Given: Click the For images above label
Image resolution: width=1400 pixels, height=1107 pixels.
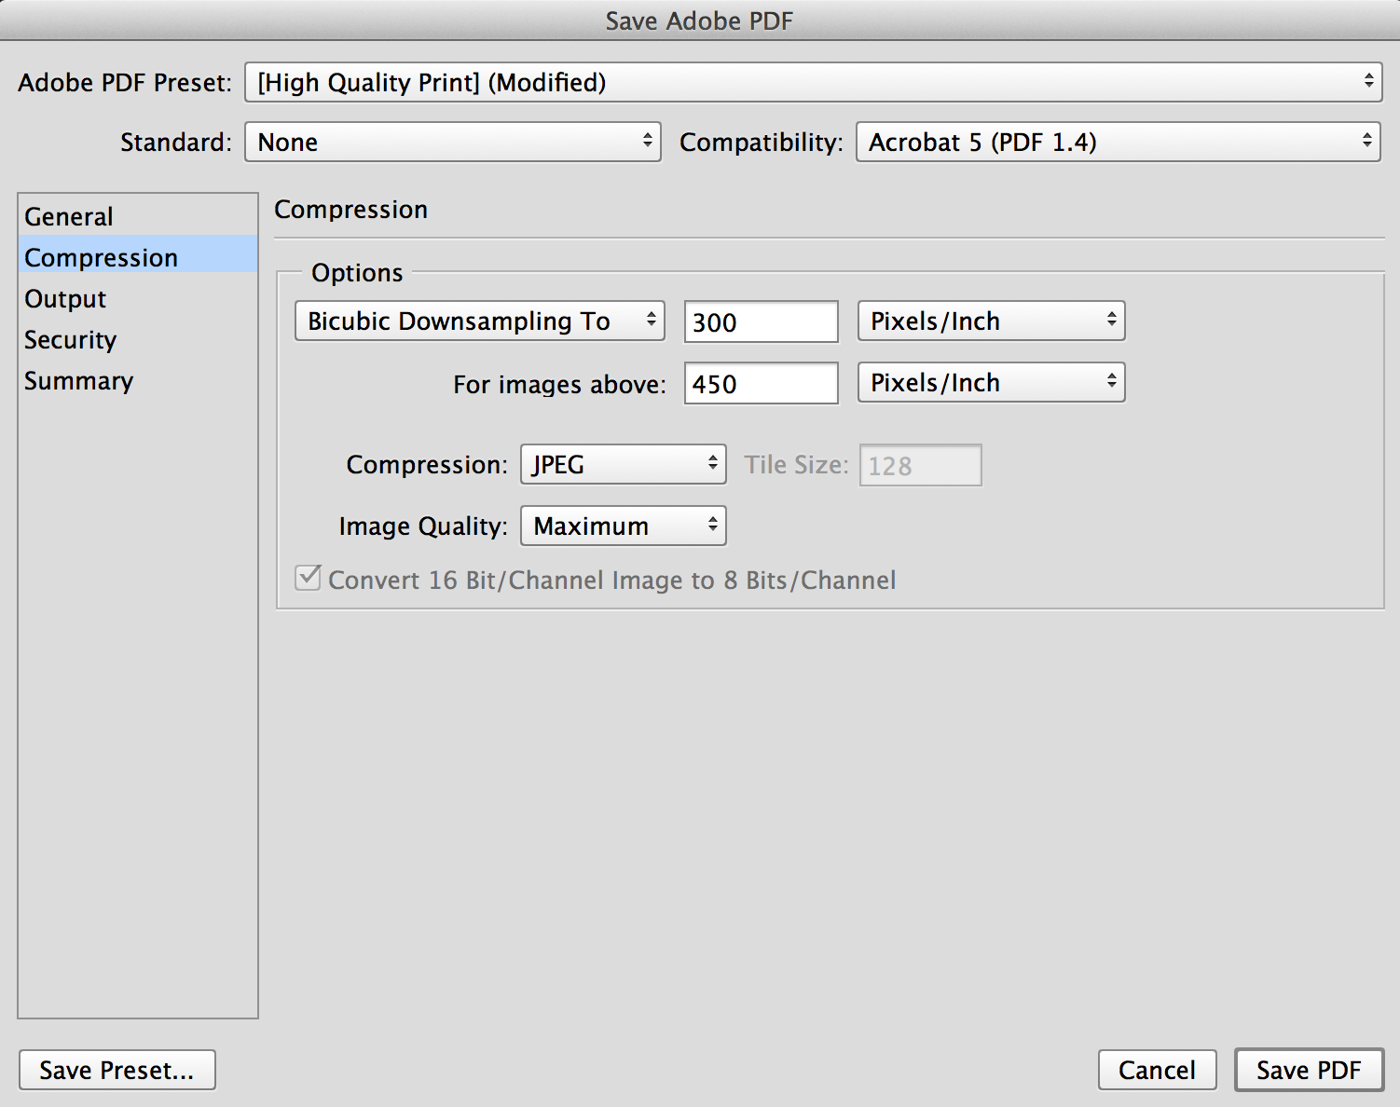Looking at the screenshot, I should (x=560, y=384).
